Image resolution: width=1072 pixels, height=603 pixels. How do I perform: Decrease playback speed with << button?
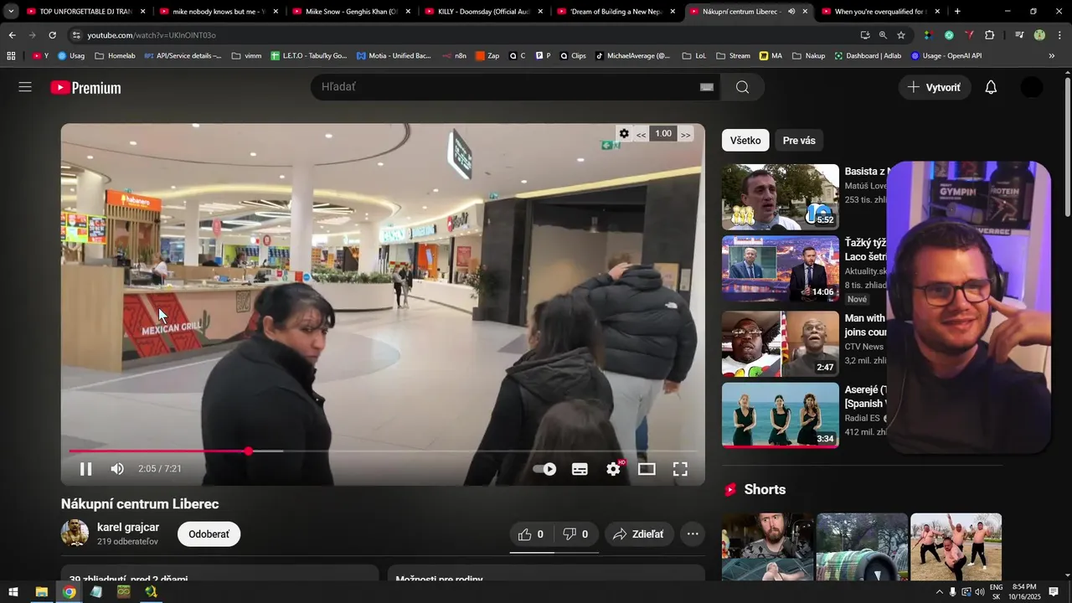[x=641, y=134]
